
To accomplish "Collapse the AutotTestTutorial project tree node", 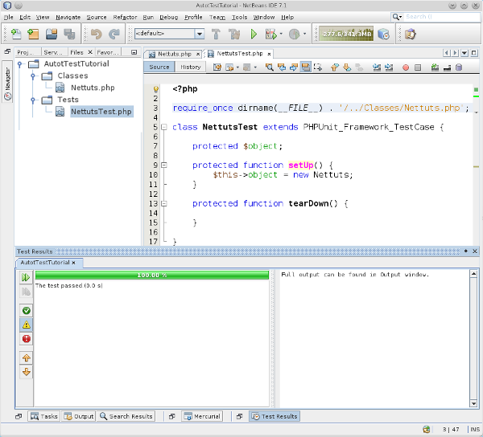I will (x=19, y=64).
